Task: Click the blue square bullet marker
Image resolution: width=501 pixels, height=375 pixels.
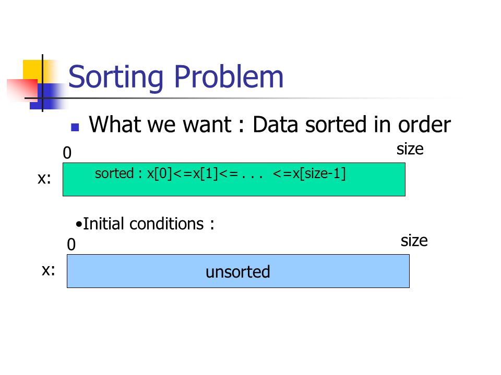Action: tap(75, 127)
